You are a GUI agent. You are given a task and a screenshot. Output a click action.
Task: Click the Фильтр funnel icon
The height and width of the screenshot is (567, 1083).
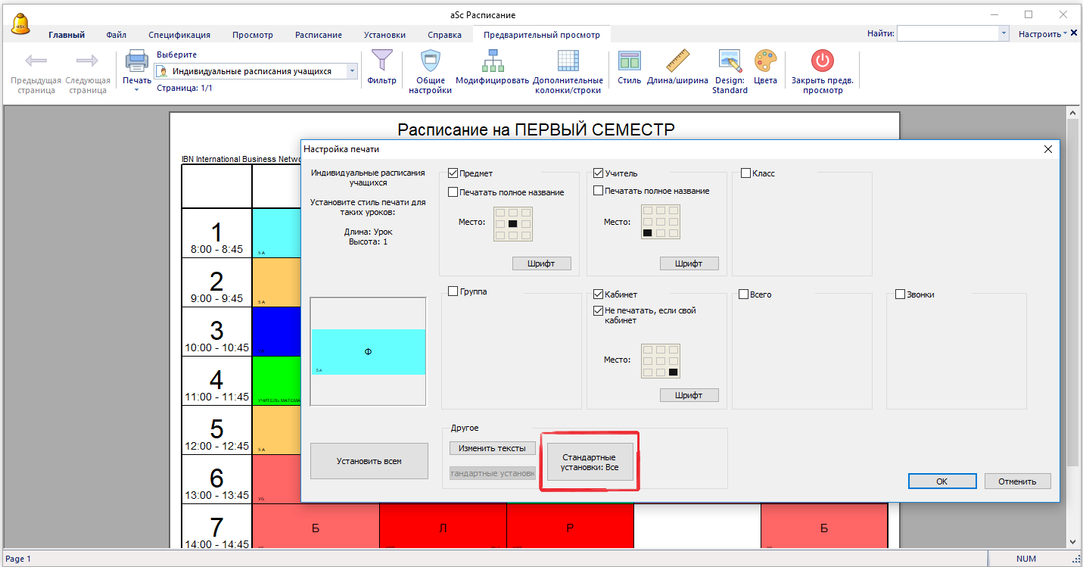tap(381, 62)
